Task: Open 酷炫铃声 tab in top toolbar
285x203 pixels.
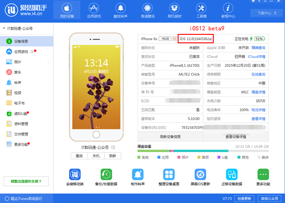Action: click(x=121, y=10)
